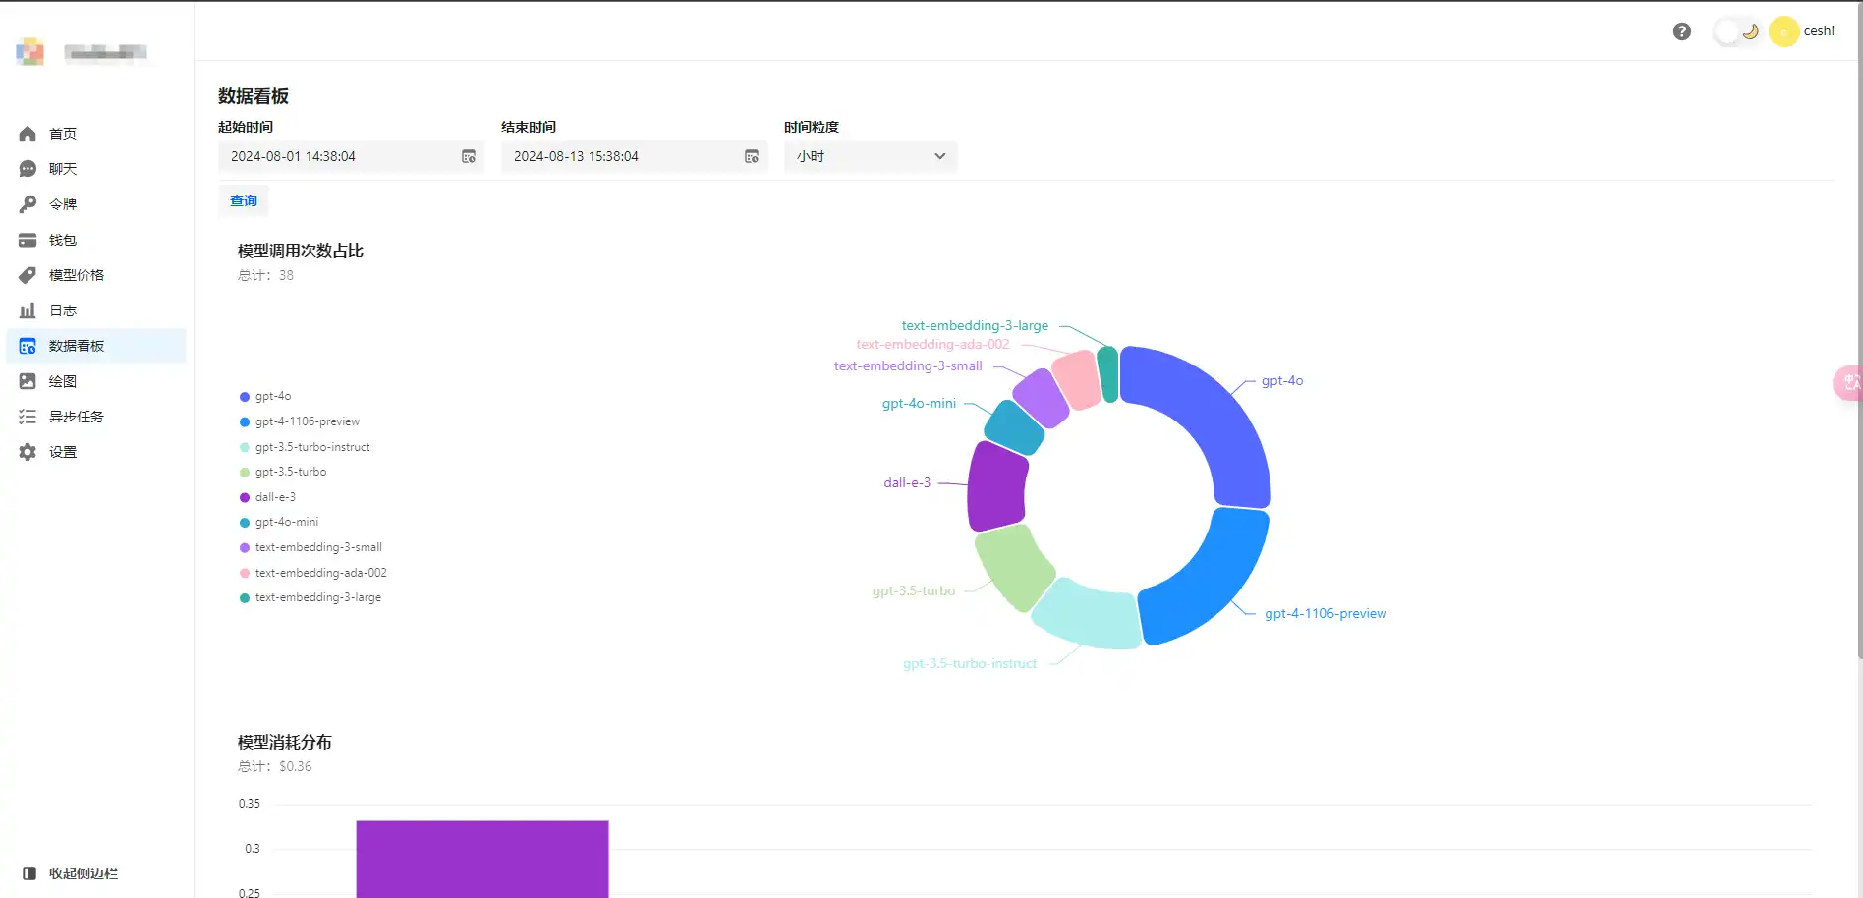Image resolution: width=1863 pixels, height=898 pixels.
Task: Open the wallet card icon
Action: point(28,240)
